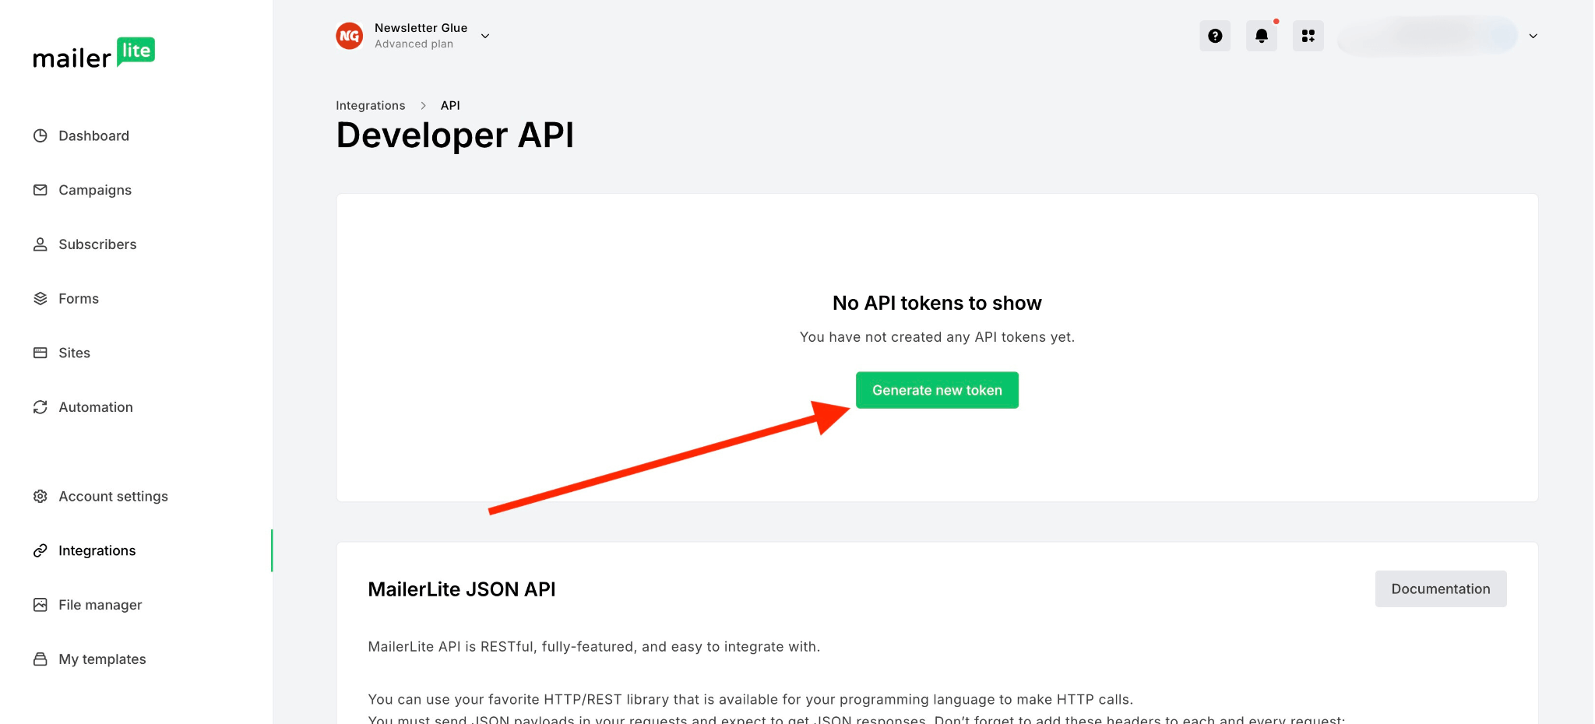Image resolution: width=1595 pixels, height=724 pixels.
Task: Open Sites in the sidebar
Action: pyautogui.click(x=74, y=353)
